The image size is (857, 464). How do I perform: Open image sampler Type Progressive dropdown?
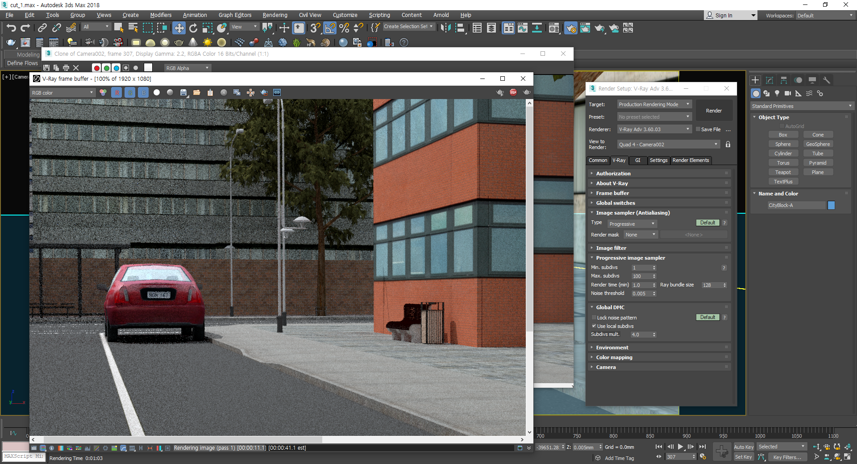[x=632, y=224]
